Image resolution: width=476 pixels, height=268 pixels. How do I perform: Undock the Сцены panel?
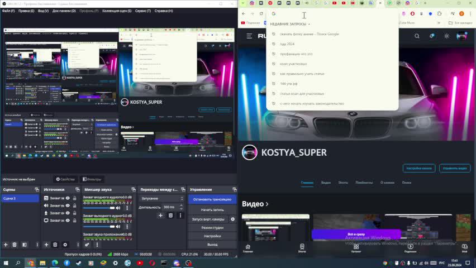click(x=37, y=190)
